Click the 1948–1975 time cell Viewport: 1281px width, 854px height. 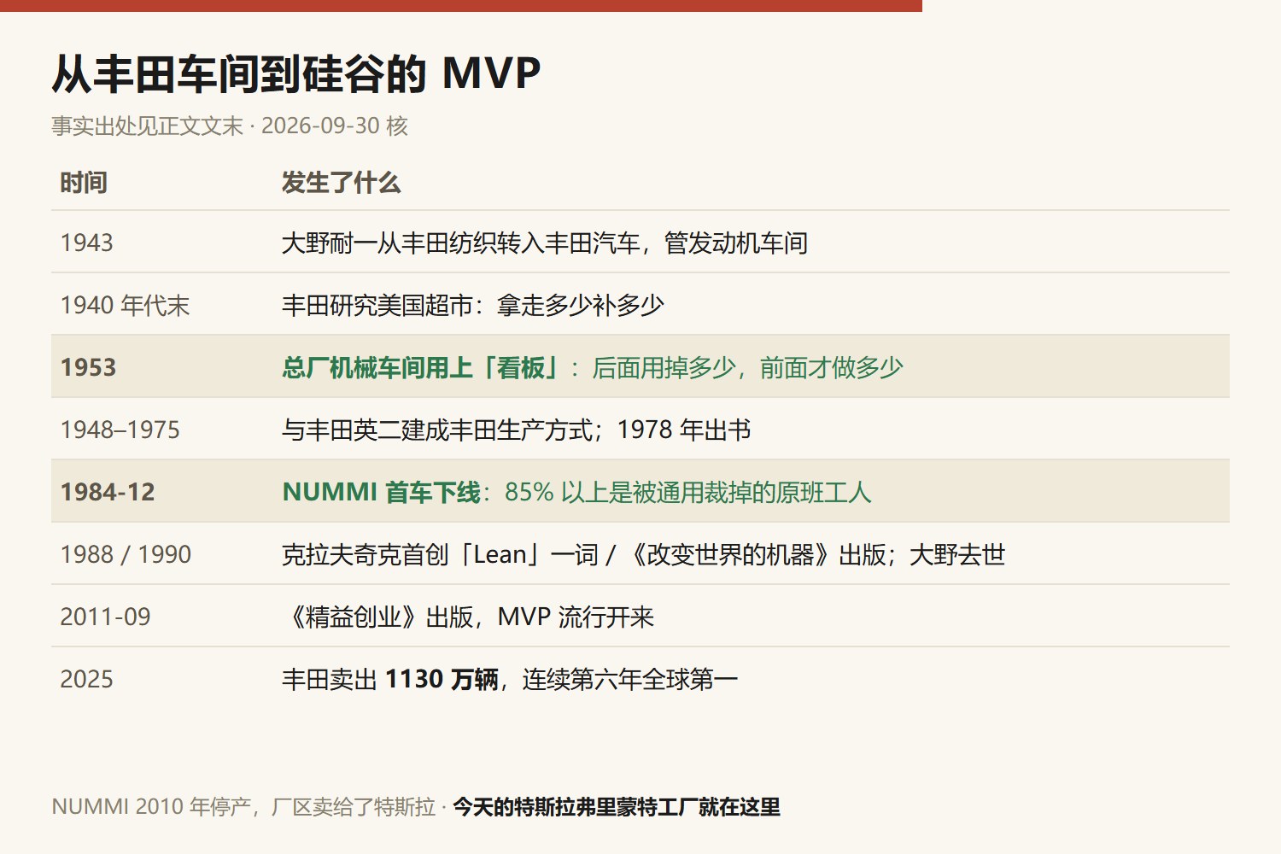120,430
